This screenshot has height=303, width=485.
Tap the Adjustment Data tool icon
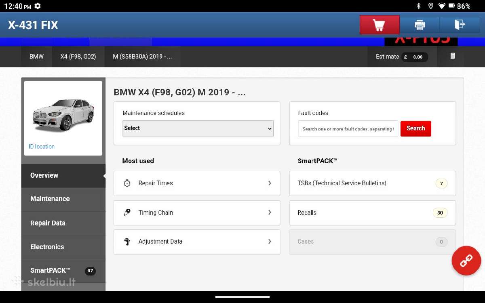[127, 242]
